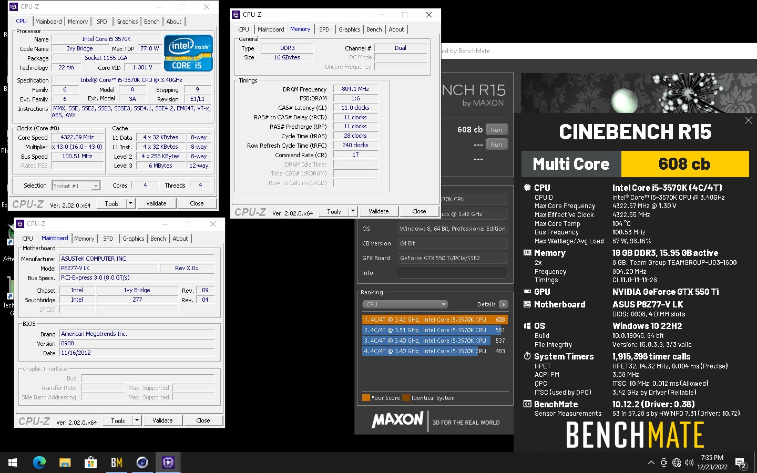Select Graphics tab in Mainboard CPU-Z window
The width and height of the screenshot is (757, 473).
click(134, 239)
